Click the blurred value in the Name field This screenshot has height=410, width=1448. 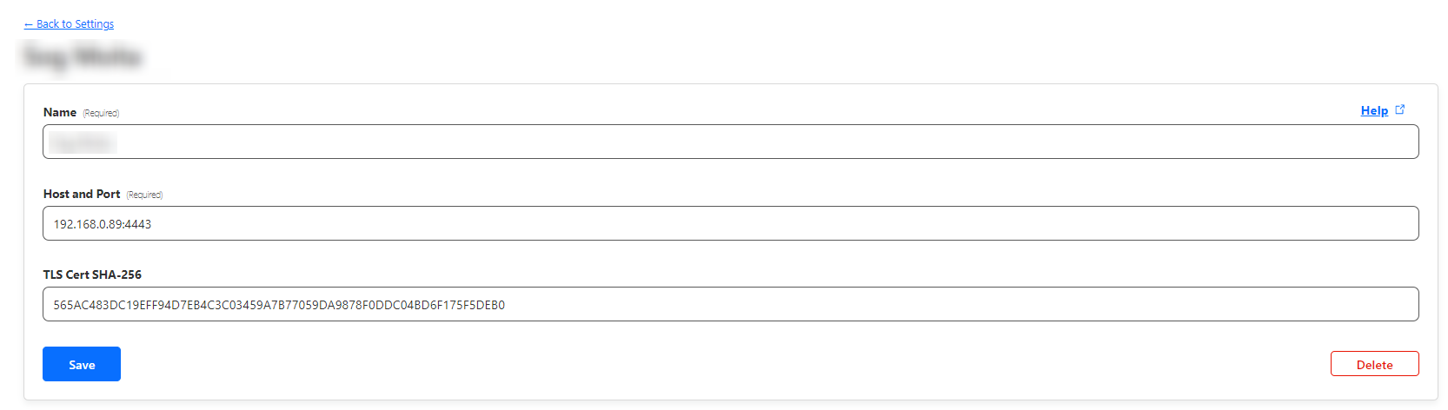click(x=82, y=142)
